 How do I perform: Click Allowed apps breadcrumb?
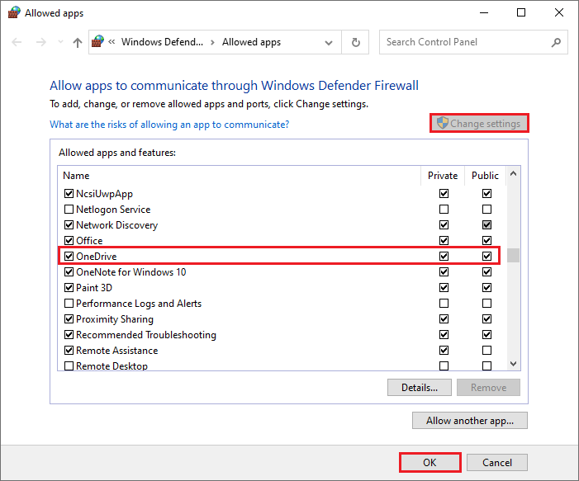pyautogui.click(x=251, y=42)
